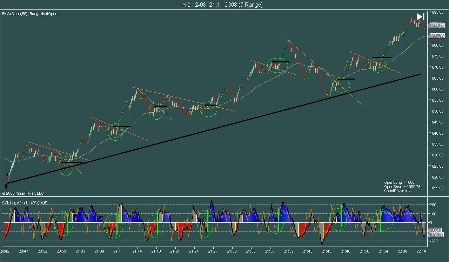Click the 21:21 time axis label
This screenshot has height=262, width=449.
[175, 251]
